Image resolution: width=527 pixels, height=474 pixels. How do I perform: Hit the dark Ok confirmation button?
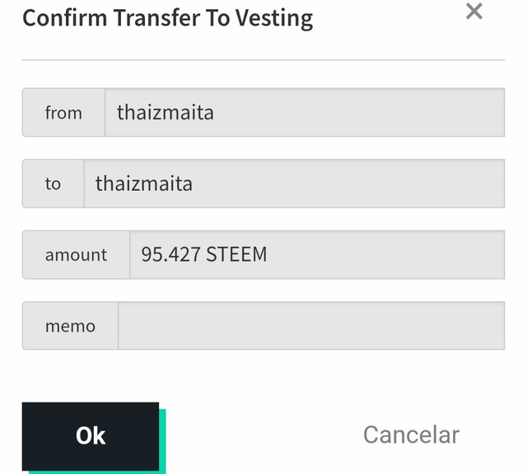pos(91,435)
